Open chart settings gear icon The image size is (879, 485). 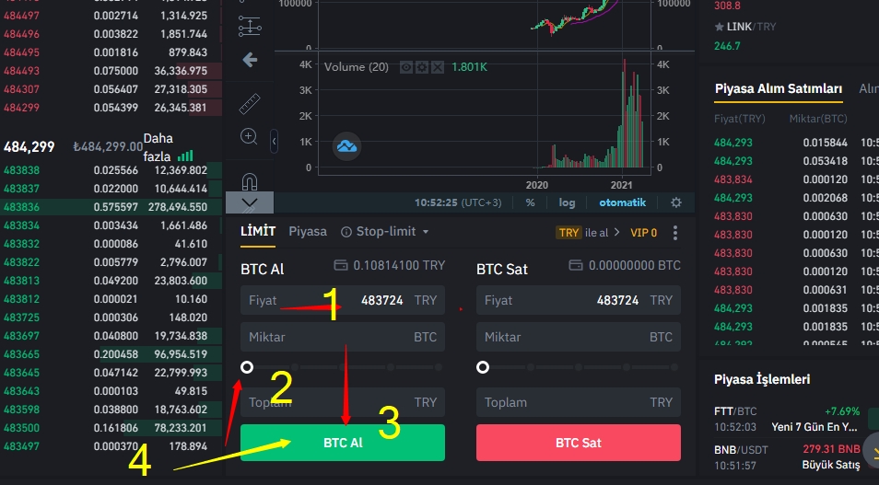click(x=676, y=202)
